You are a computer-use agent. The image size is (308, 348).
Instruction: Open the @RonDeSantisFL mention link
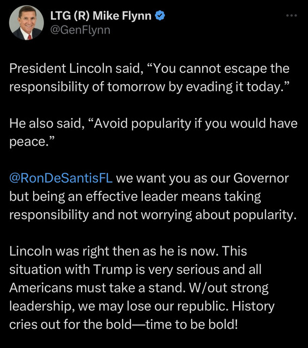pyautogui.click(x=61, y=178)
